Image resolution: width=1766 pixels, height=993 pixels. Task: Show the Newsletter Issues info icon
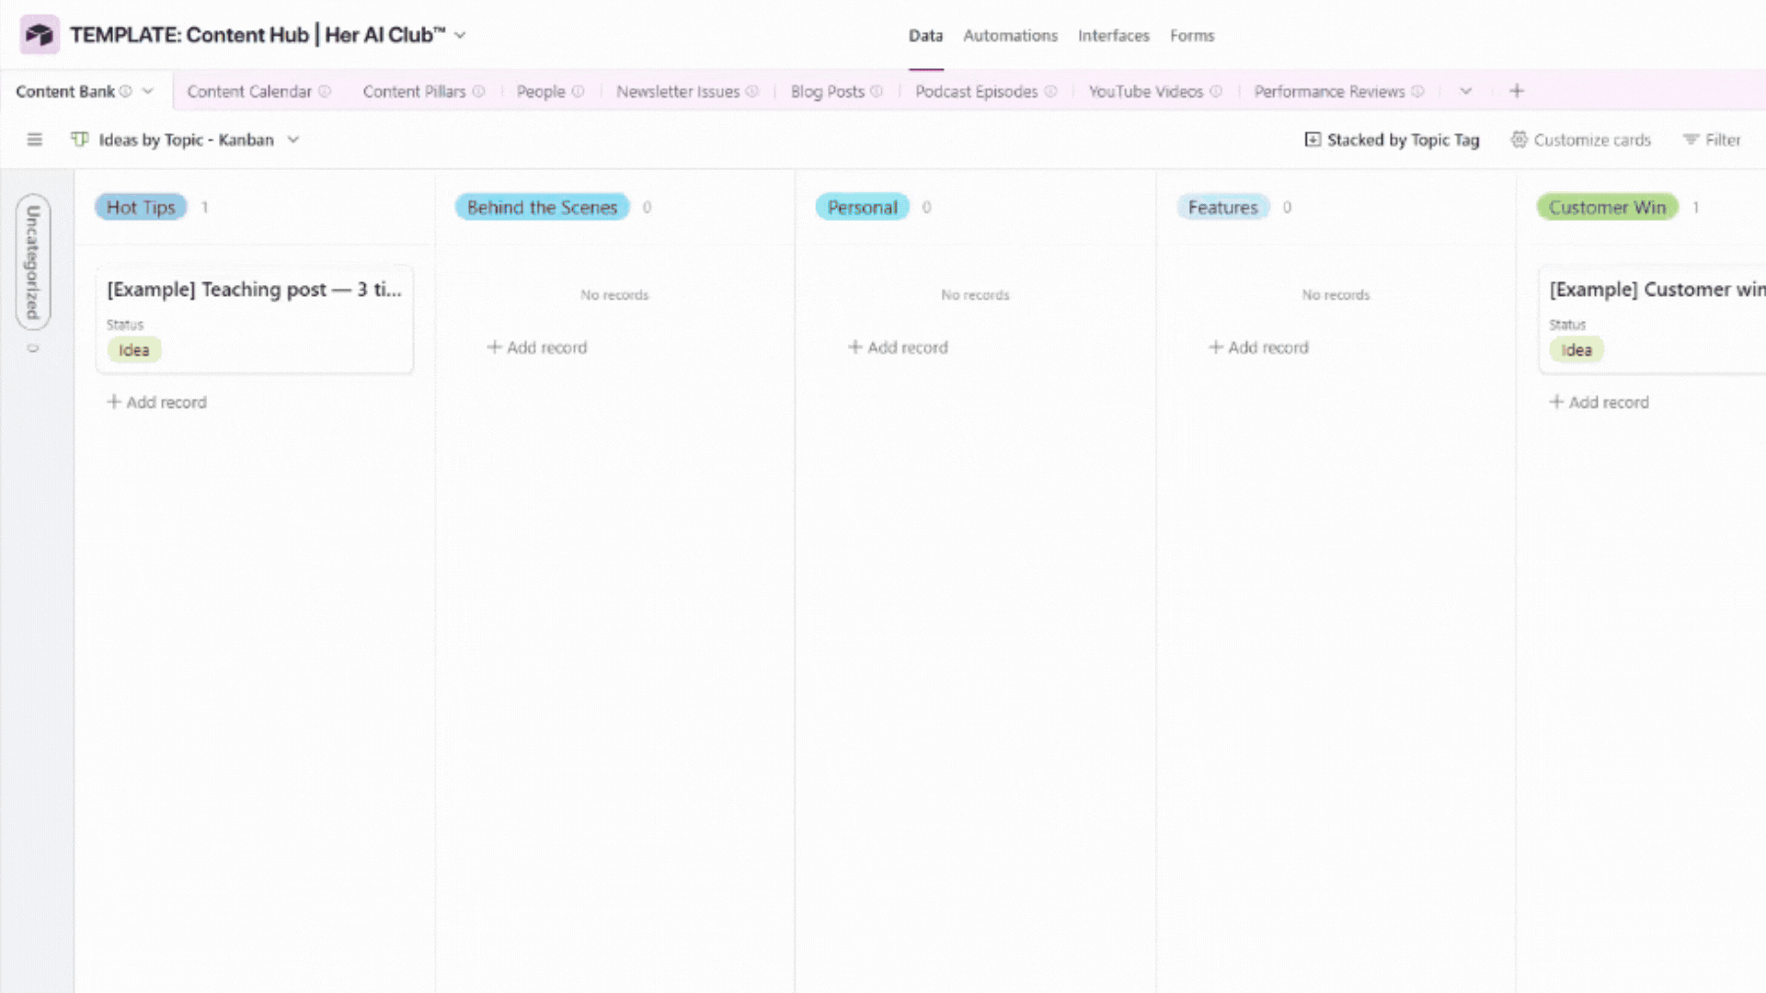[x=752, y=91]
